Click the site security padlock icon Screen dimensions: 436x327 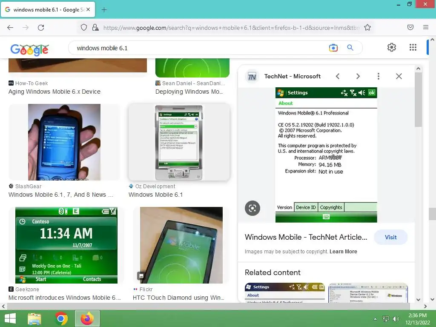[95, 27]
